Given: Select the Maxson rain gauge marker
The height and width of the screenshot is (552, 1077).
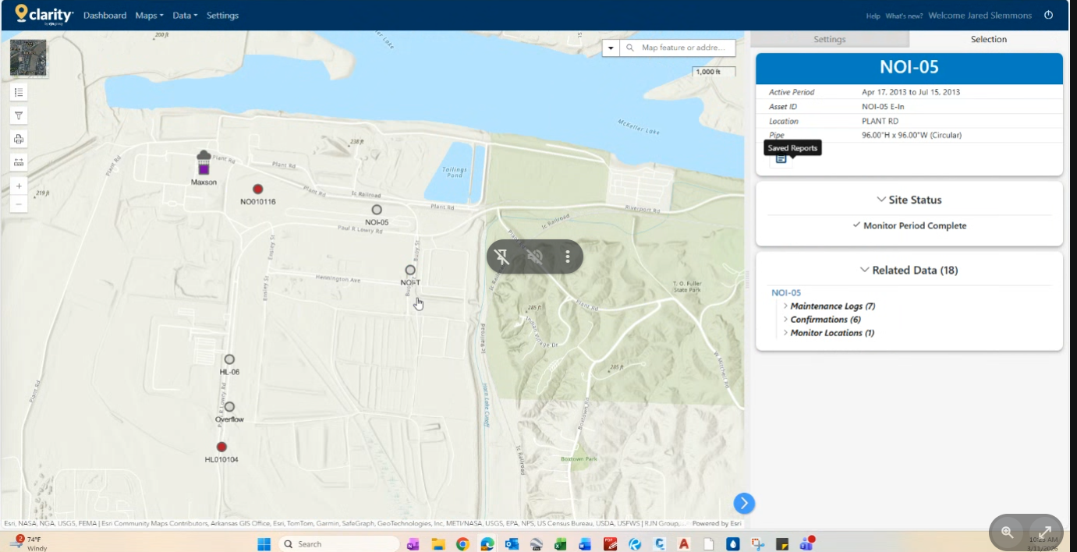Looking at the screenshot, I should (204, 164).
